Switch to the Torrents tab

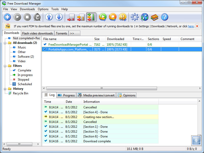[61, 33]
